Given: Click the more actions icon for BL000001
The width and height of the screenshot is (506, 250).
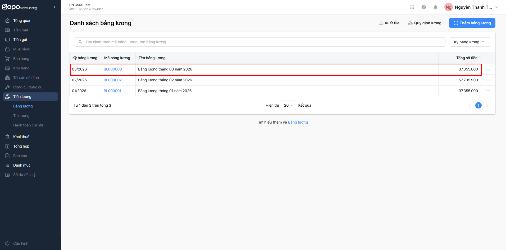Looking at the screenshot, I should [x=488, y=91].
